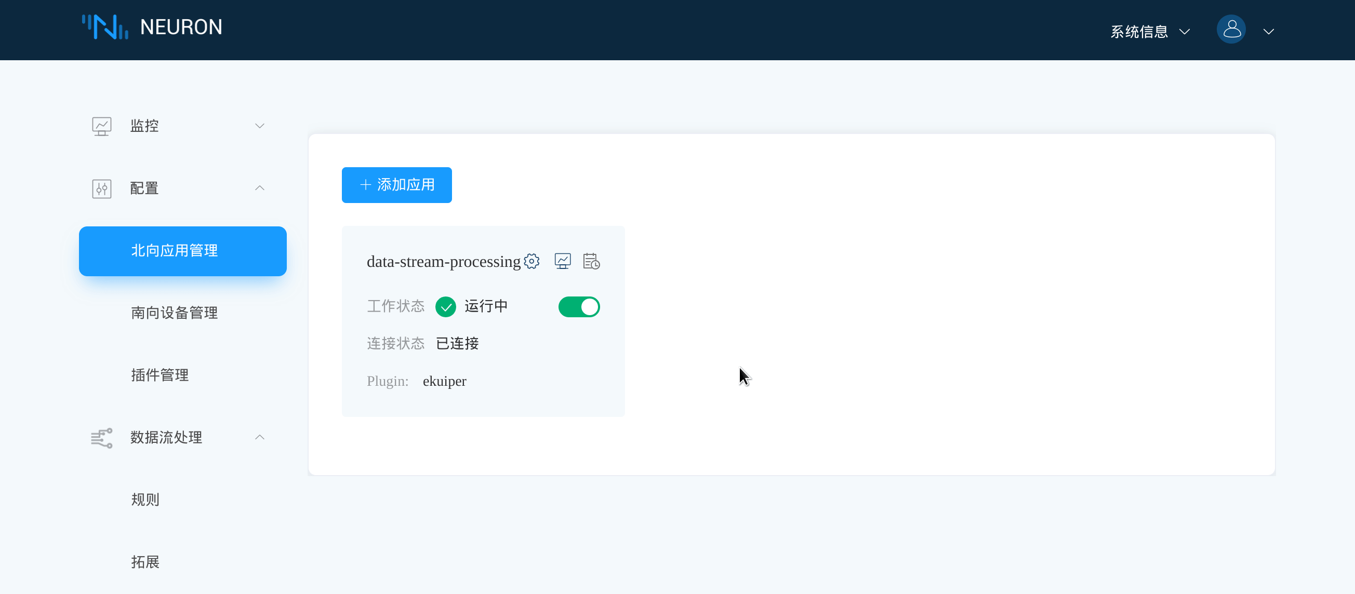Click data statistics chart icon on data-stream-processing card

pos(562,260)
